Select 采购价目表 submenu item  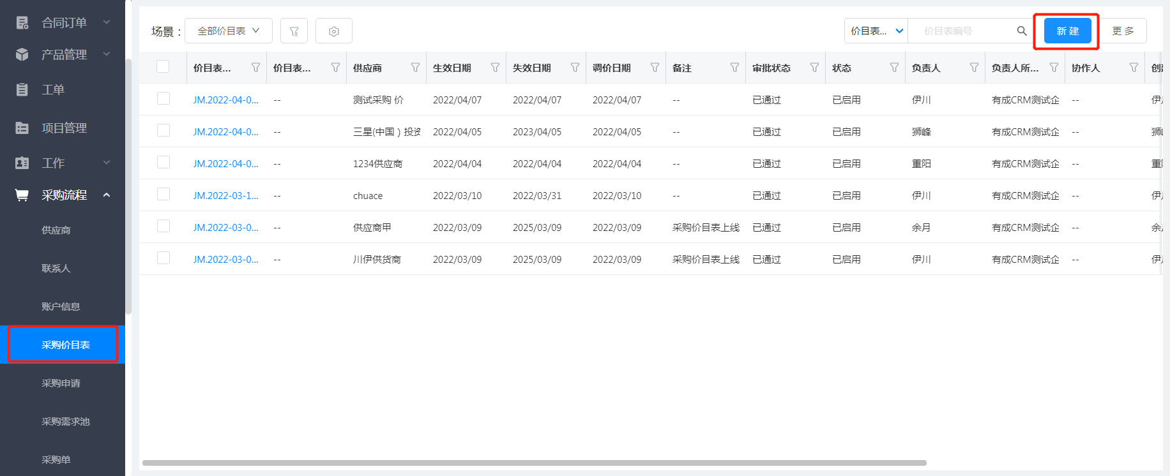tap(63, 345)
